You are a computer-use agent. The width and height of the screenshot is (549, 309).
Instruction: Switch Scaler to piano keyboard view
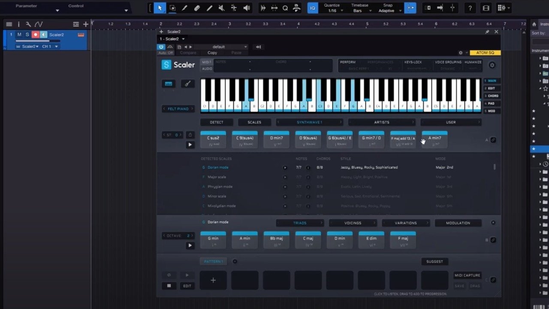(x=169, y=84)
